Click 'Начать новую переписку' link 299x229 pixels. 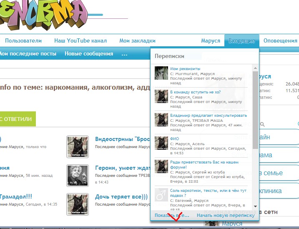[x=226, y=215]
